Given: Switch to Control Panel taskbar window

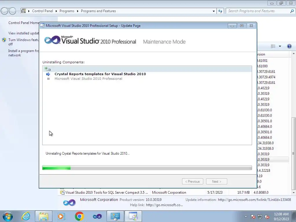Looking at the screenshot, I should click(115, 216).
